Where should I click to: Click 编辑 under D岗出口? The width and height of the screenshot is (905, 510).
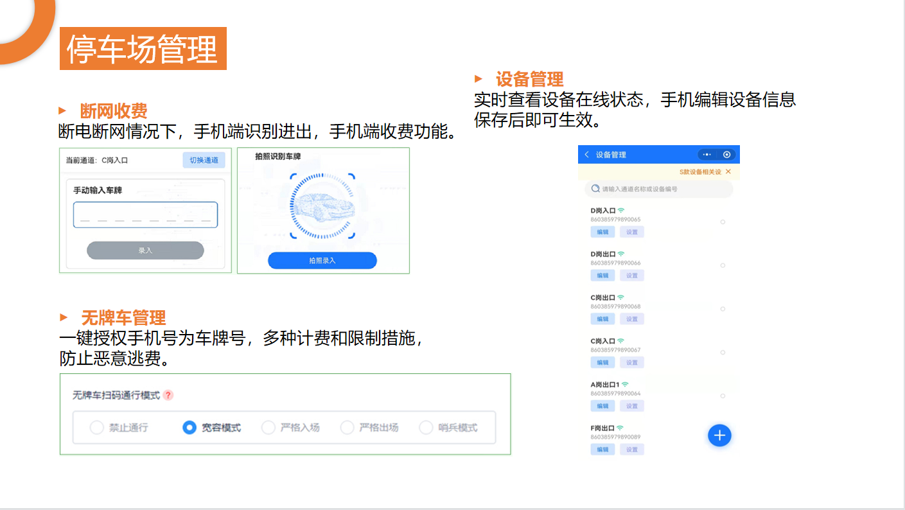tap(602, 276)
